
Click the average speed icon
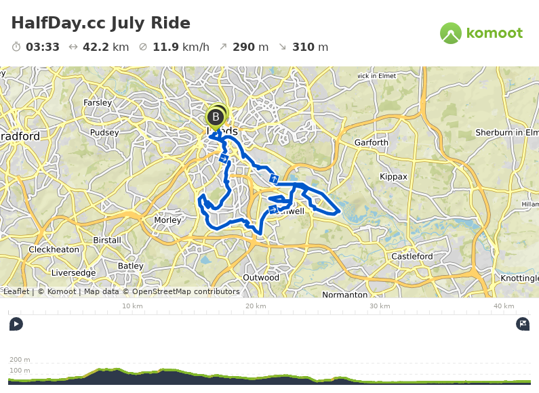tap(143, 47)
